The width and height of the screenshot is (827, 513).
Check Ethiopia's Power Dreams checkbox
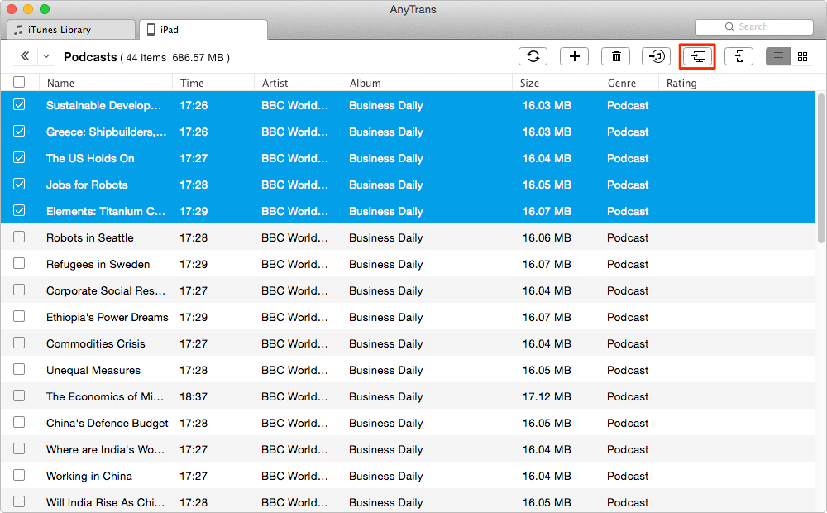coord(19,316)
